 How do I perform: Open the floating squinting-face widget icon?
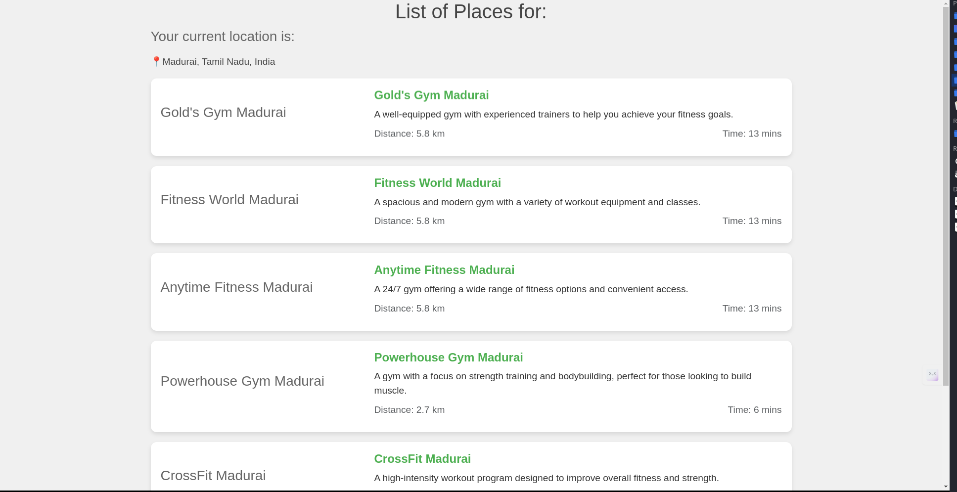coord(933,375)
